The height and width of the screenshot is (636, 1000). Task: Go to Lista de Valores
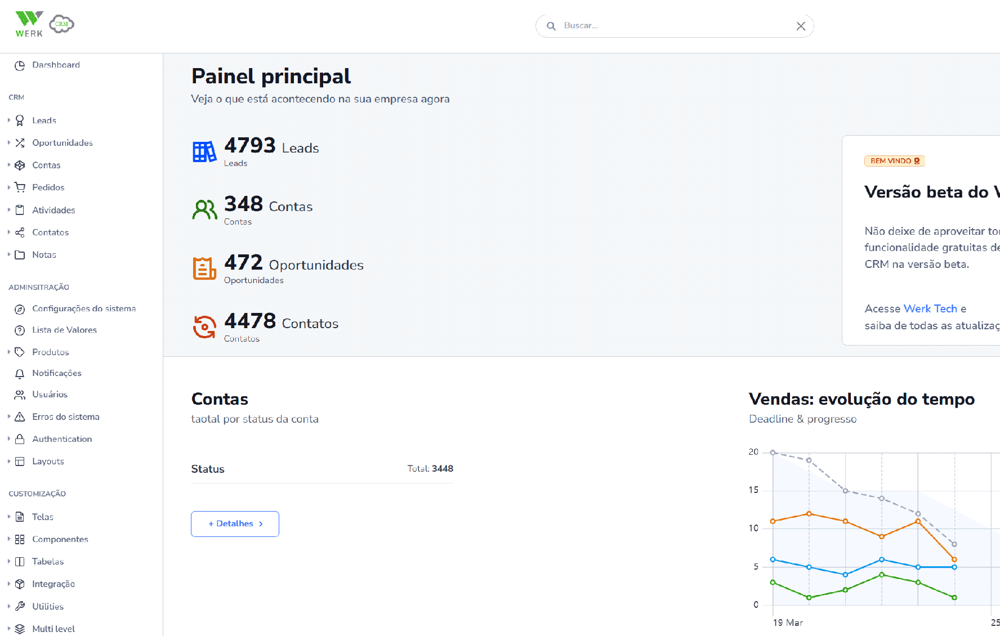click(x=64, y=330)
